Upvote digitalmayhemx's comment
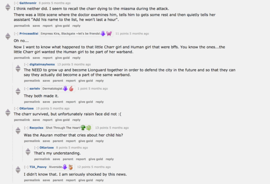 pyautogui.click(x=18, y=66)
